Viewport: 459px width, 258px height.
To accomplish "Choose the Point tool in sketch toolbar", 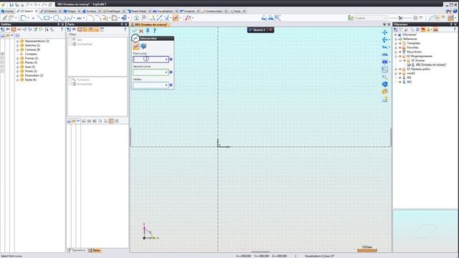I will [33, 18].
